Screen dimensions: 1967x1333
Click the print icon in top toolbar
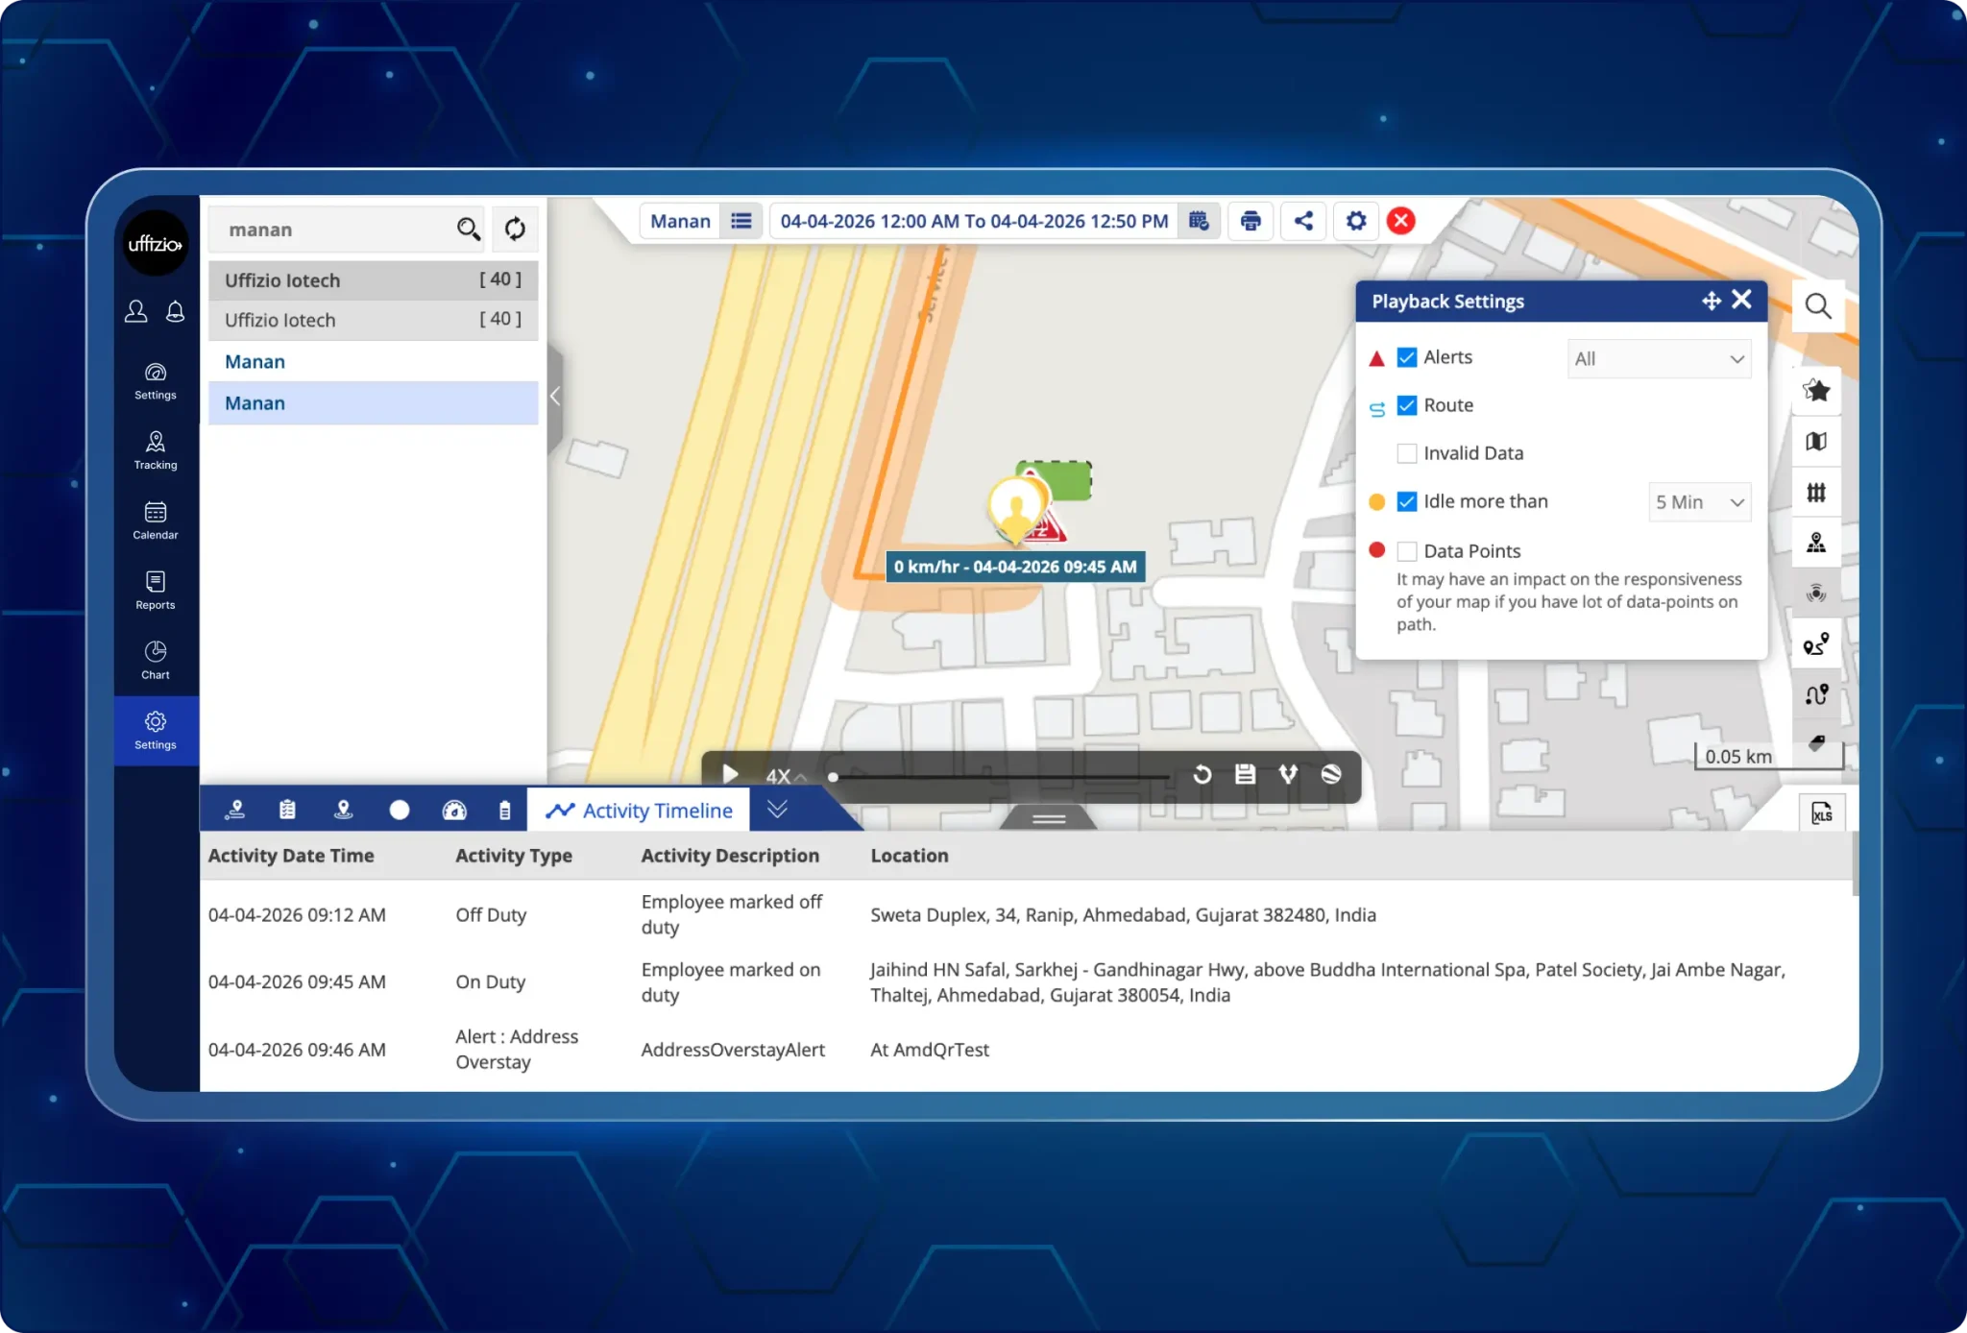click(1251, 221)
